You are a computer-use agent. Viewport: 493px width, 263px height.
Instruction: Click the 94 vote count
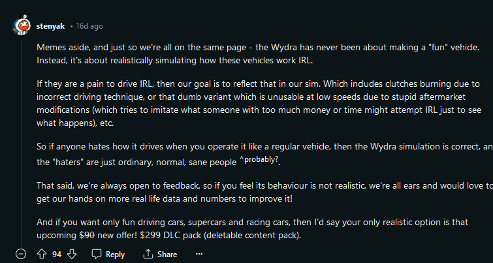coord(57,255)
